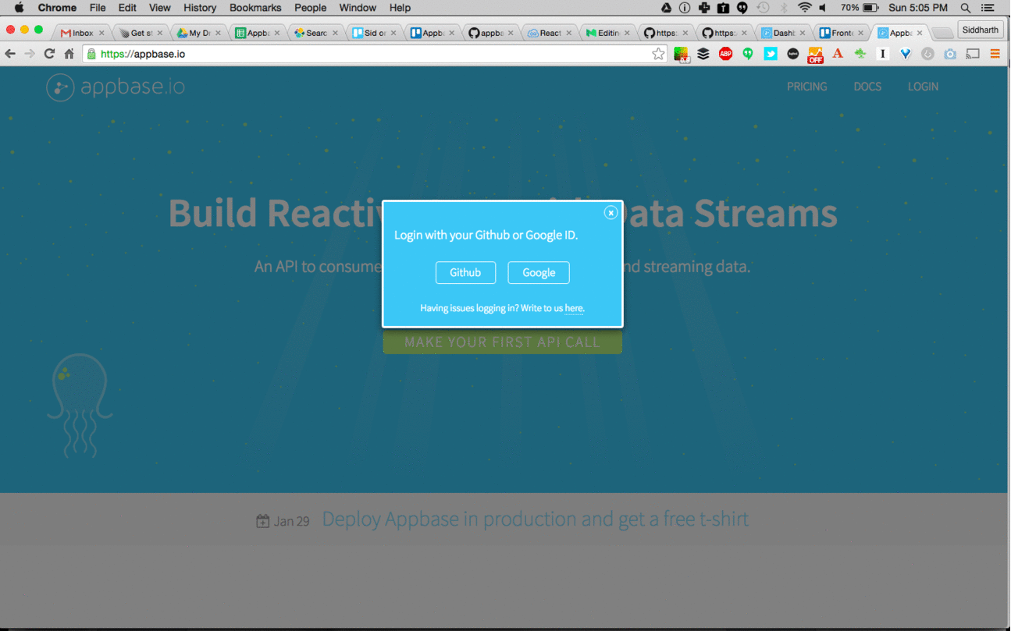Bookmark this page with the star icon
The width and height of the screenshot is (1011, 631).
point(658,54)
